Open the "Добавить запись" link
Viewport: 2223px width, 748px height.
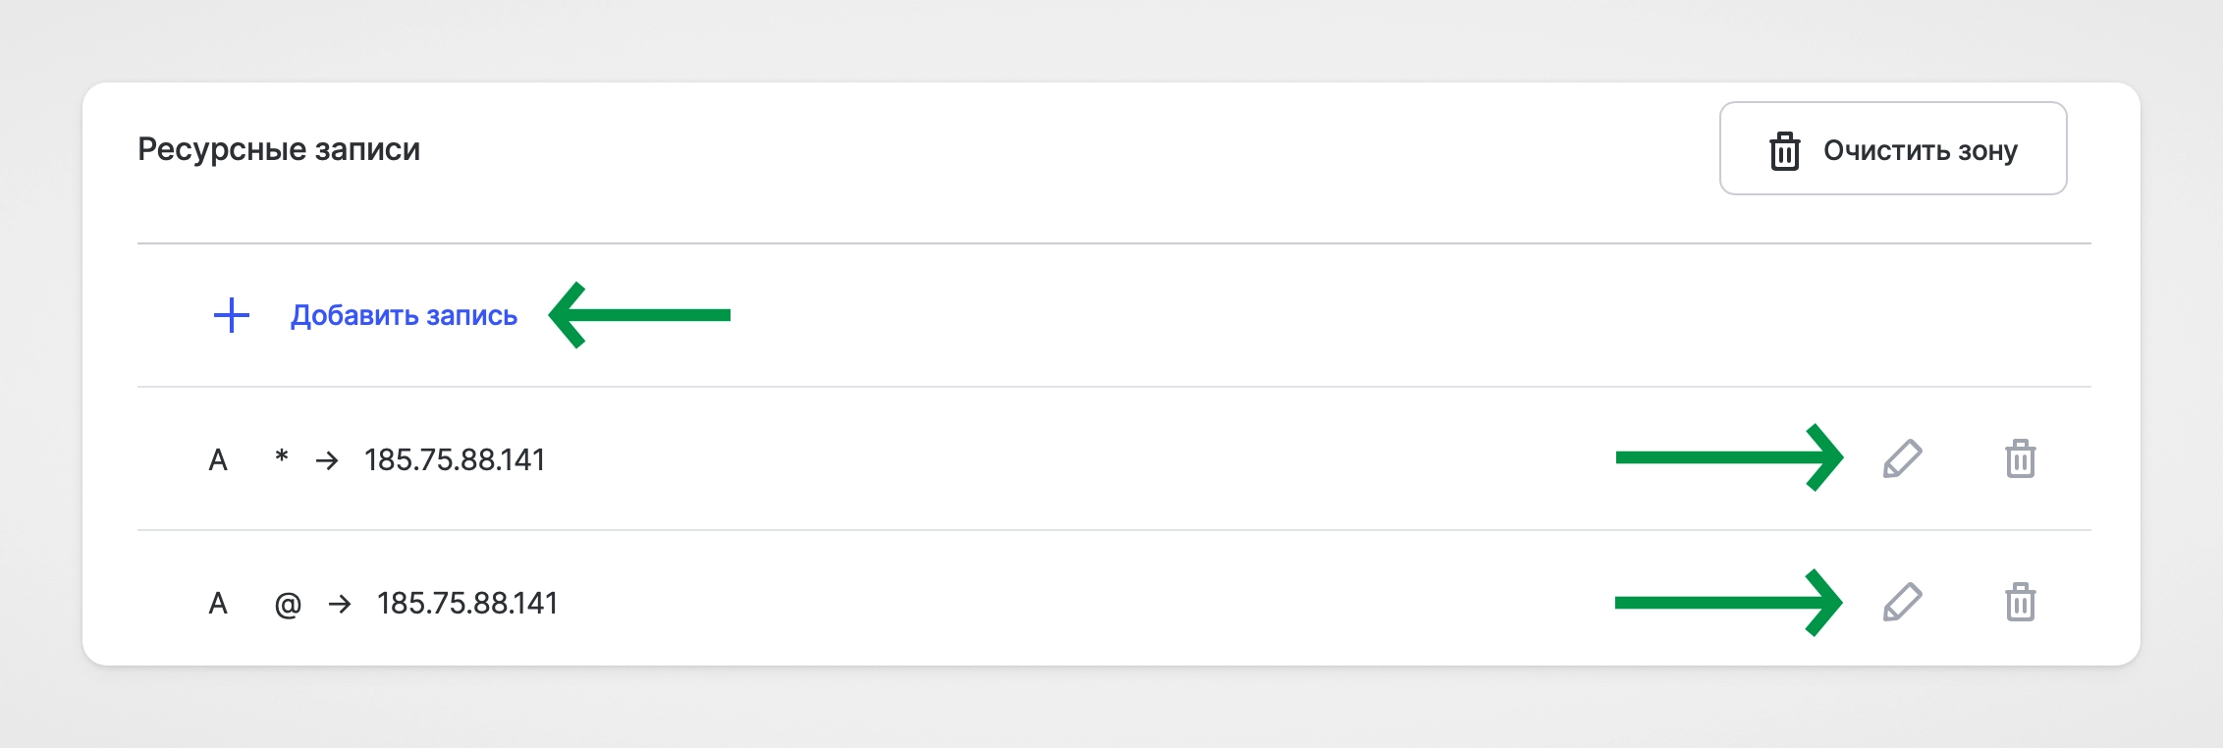(x=404, y=316)
